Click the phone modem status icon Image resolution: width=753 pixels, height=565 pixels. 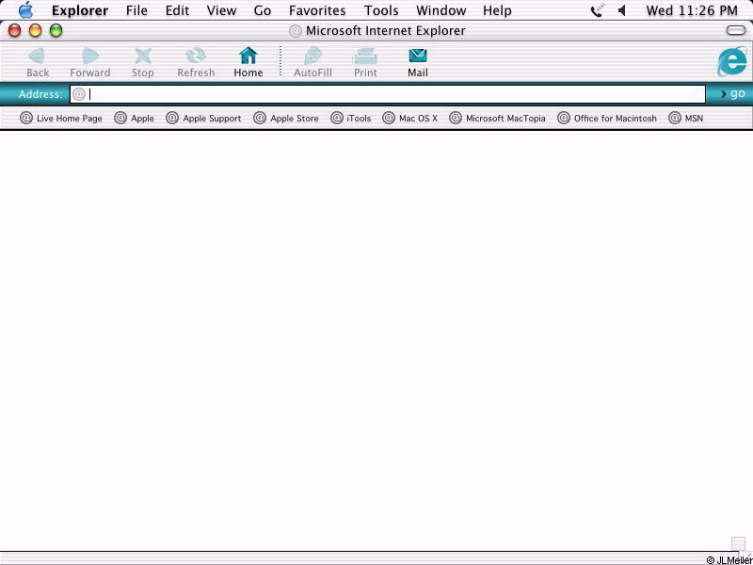(597, 10)
